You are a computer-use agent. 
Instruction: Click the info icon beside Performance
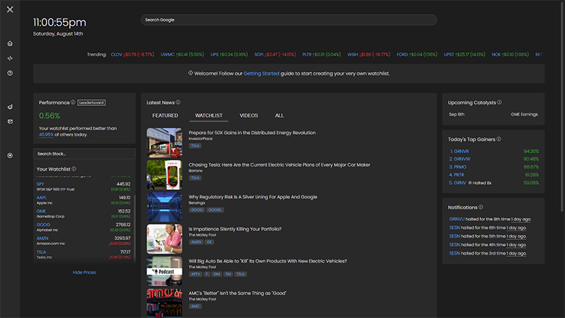[x=74, y=102]
